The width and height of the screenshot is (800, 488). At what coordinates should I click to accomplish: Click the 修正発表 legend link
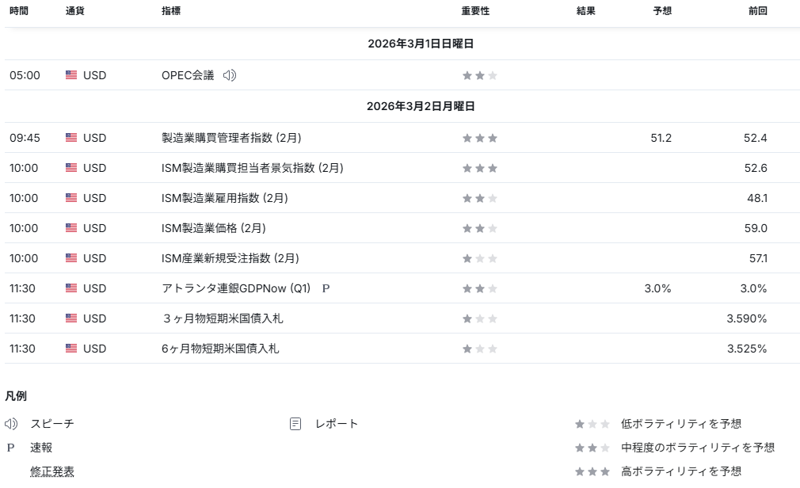(x=52, y=471)
